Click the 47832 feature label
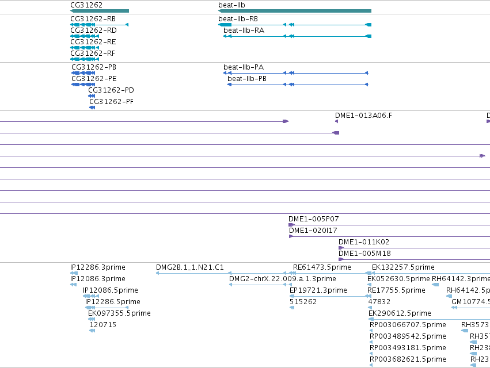The width and height of the screenshot is (490, 368). click(x=379, y=302)
